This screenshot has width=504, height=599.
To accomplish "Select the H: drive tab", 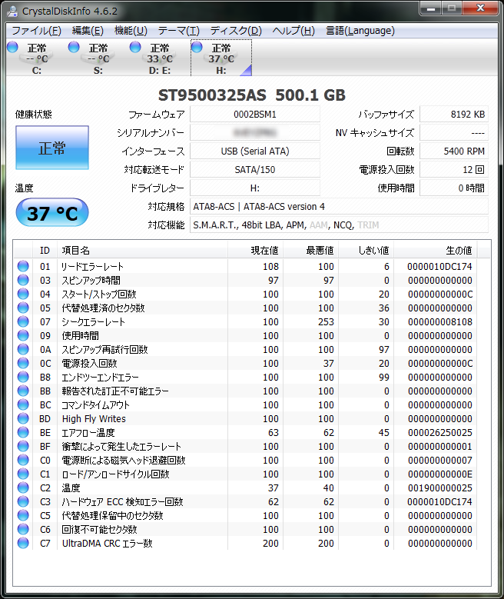I will (x=221, y=58).
